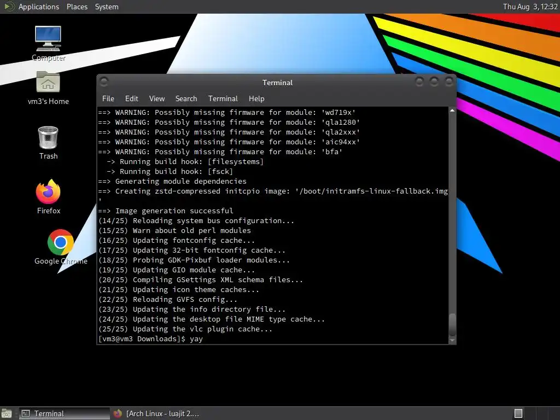Launch Google Chrome from the desktop
The height and width of the screenshot is (420, 560).
pos(61,247)
